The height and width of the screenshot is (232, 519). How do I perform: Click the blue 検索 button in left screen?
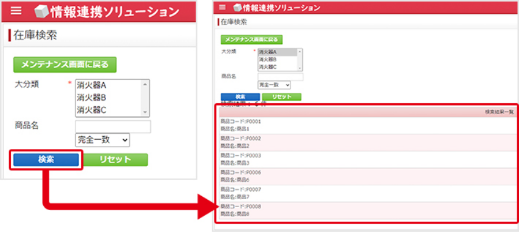(x=46, y=159)
